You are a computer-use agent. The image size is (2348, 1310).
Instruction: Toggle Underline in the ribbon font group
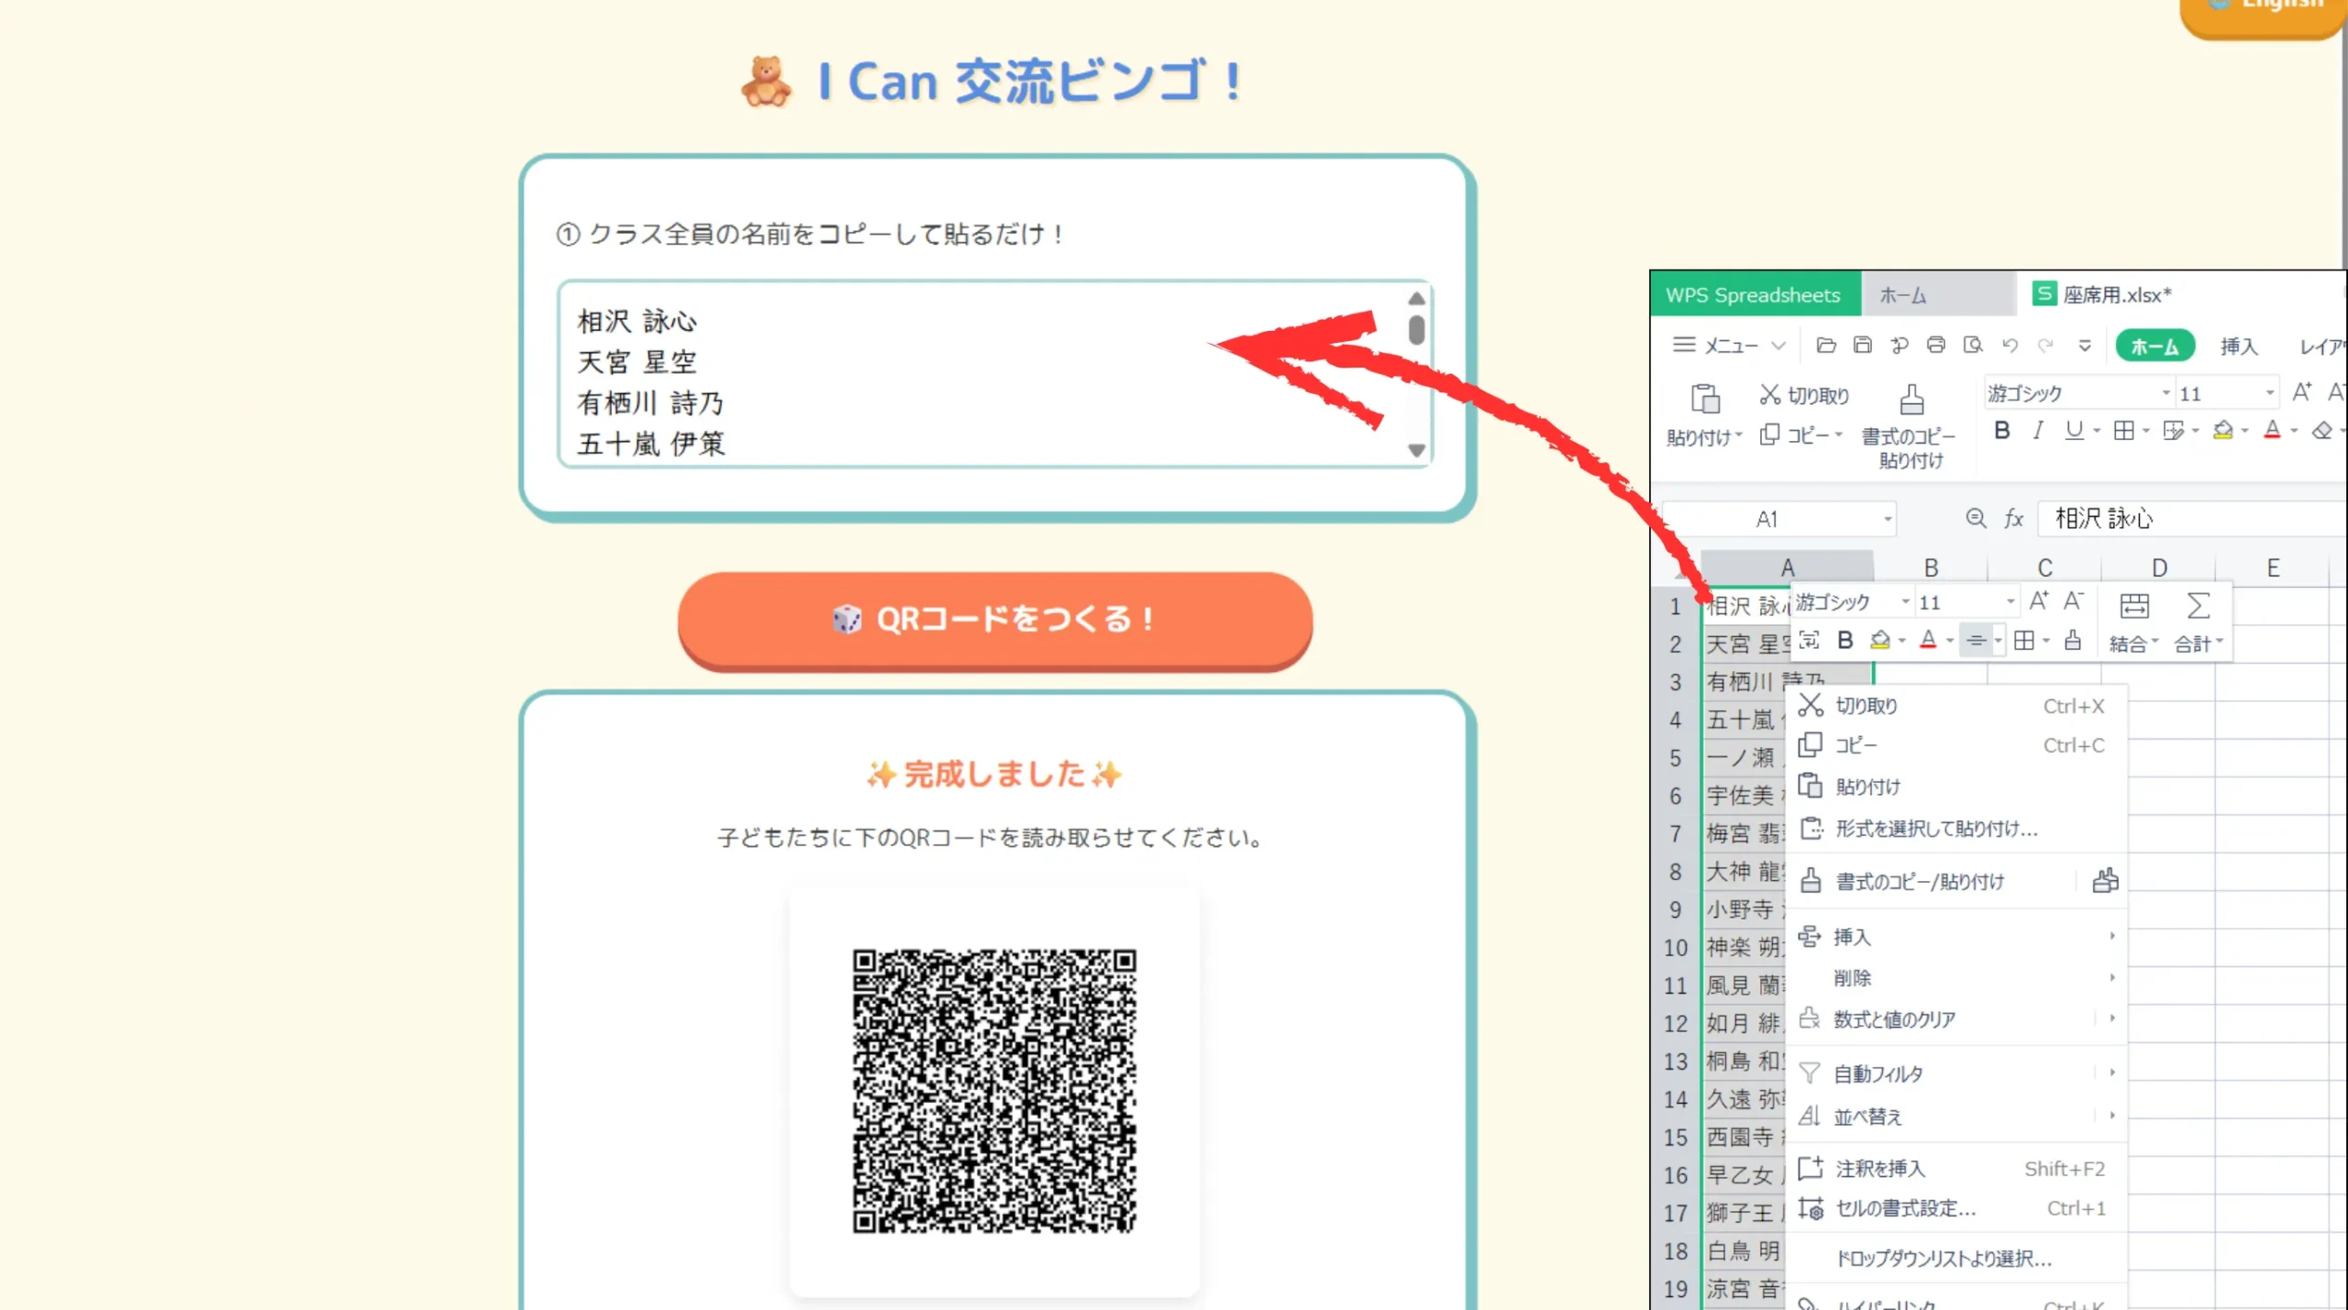click(2074, 430)
